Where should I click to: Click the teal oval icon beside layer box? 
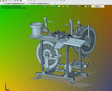pyautogui.click(x=89, y=6)
